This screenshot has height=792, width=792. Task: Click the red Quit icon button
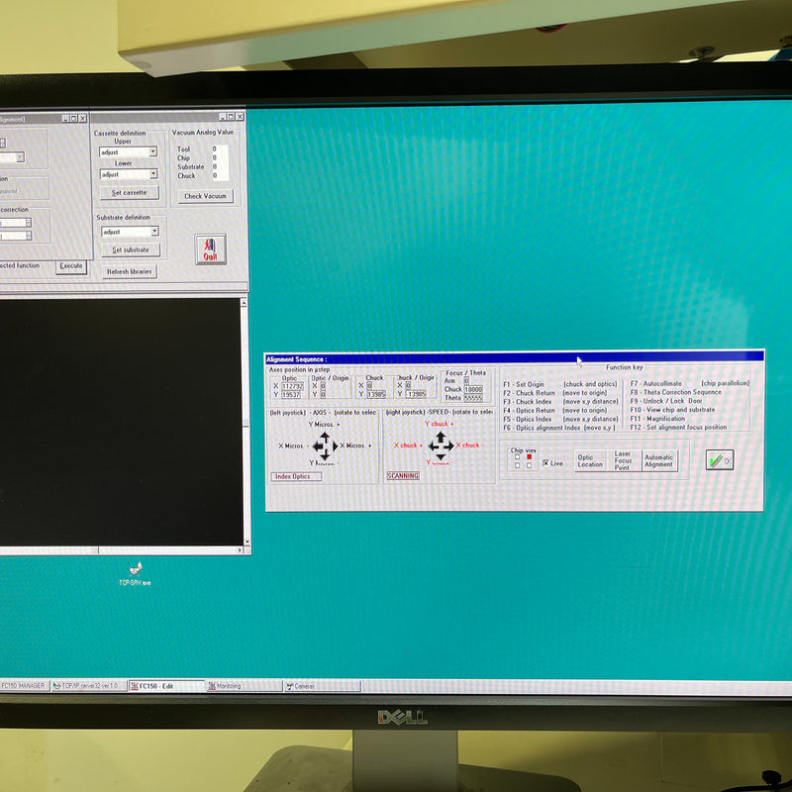click(x=210, y=248)
